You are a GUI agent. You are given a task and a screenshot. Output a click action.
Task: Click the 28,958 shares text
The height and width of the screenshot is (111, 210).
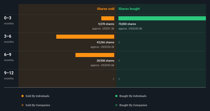pos(105,61)
